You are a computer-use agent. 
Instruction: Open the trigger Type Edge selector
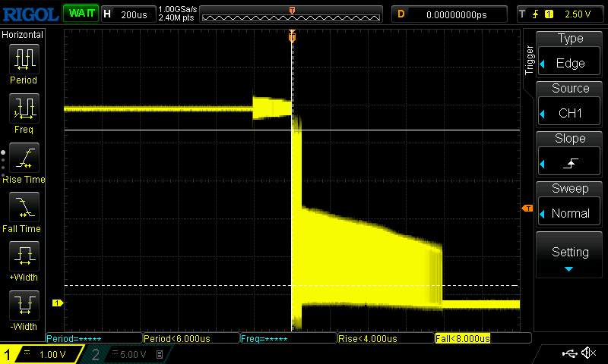(570, 55)
